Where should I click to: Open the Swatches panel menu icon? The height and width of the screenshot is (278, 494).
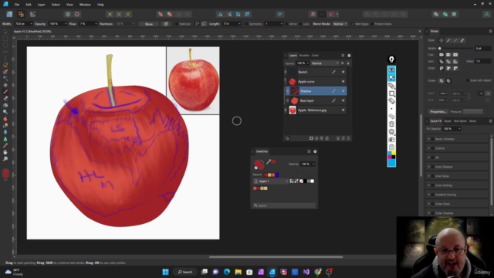click(309, 151)
